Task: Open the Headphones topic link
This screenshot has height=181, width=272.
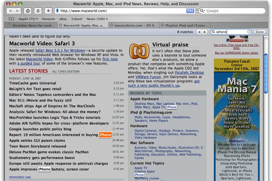Action: pos(181,117)
